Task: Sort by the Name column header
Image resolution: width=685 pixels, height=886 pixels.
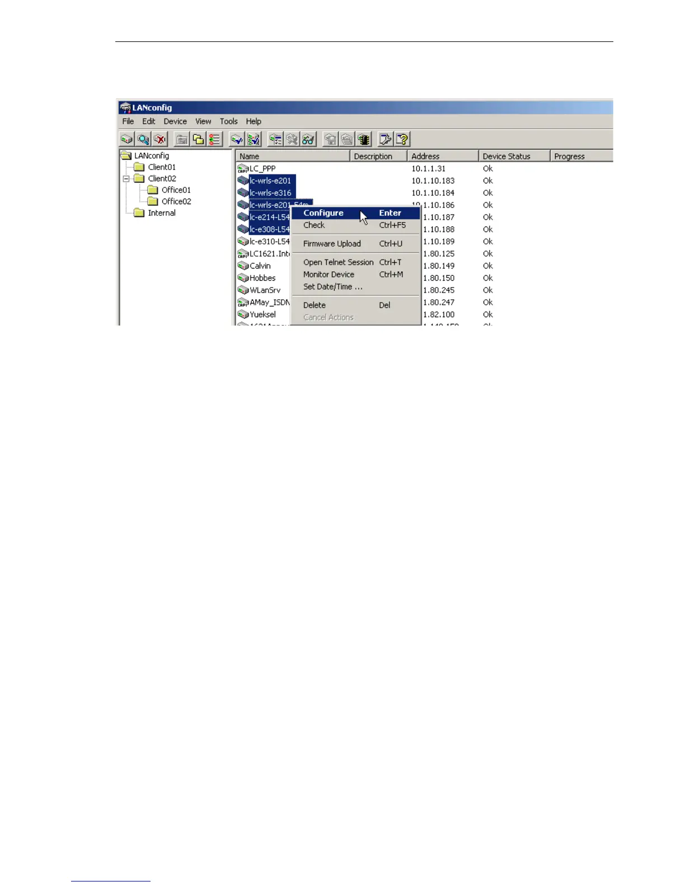Action: (x=293, y=157)
